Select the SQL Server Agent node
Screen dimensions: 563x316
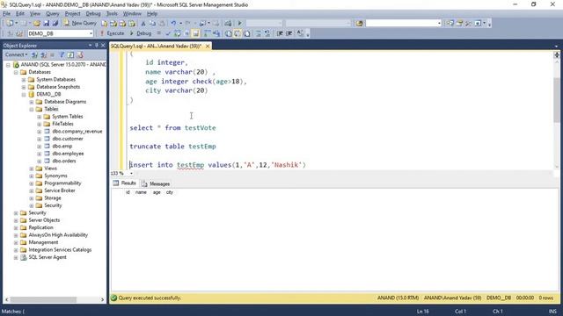(48, 257)
